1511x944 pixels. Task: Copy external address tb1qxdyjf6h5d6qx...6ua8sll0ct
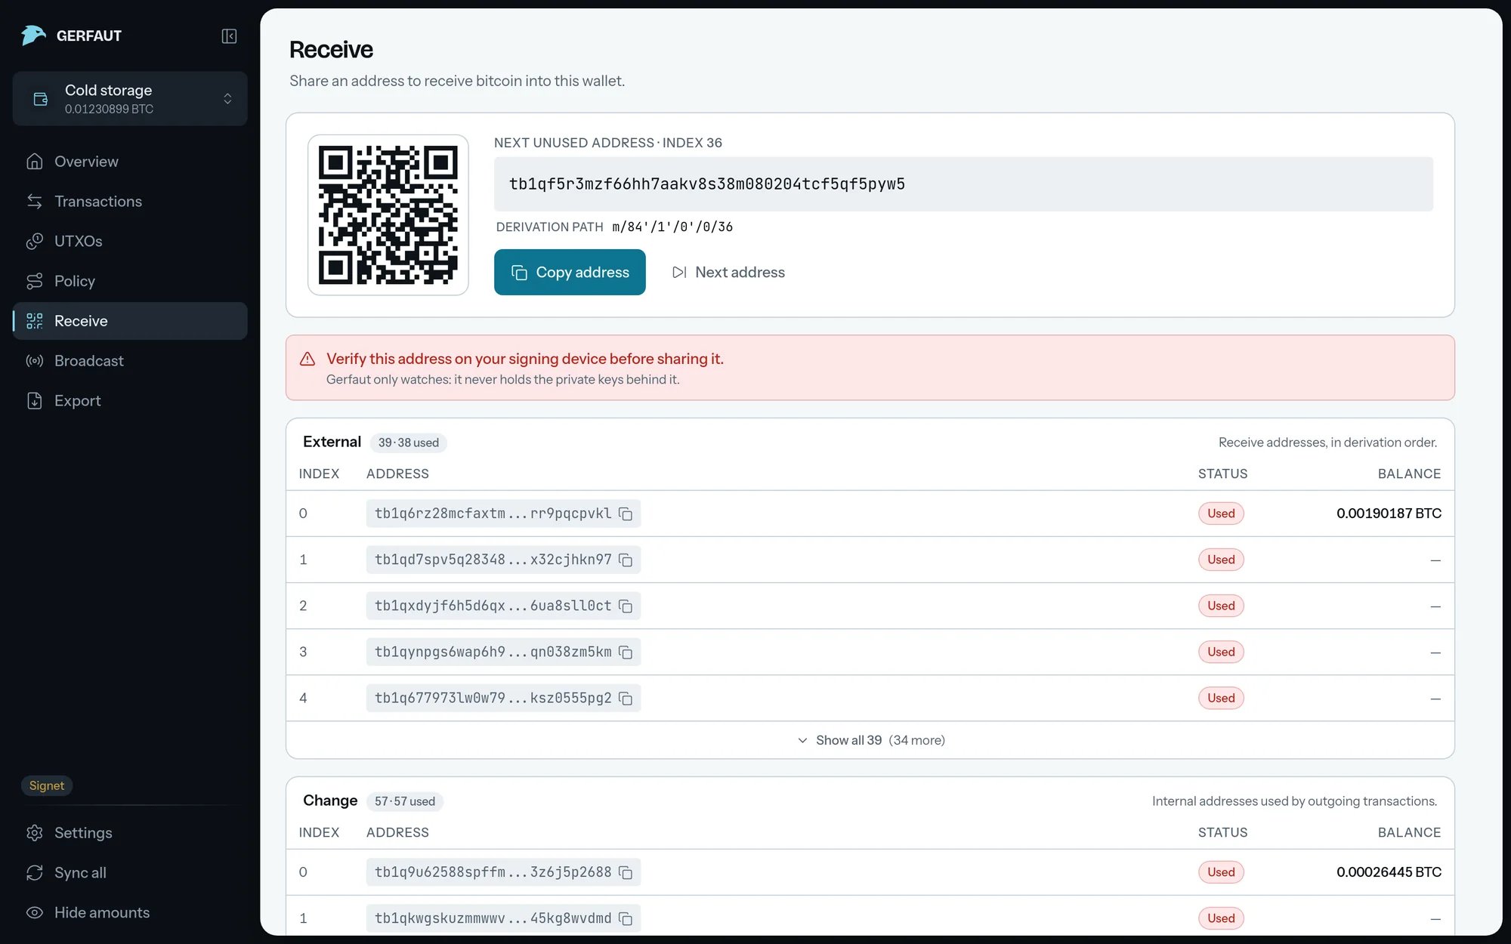tap(626, 606)
